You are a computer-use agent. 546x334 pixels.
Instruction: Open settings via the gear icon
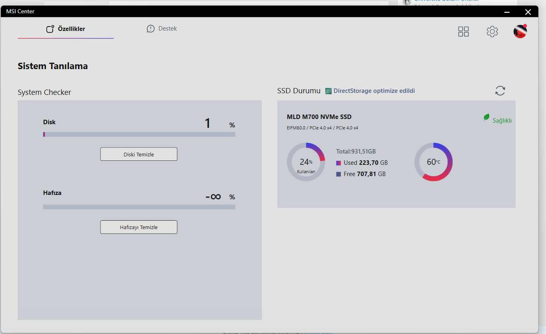pyautogui.click(x=492, y=32)
